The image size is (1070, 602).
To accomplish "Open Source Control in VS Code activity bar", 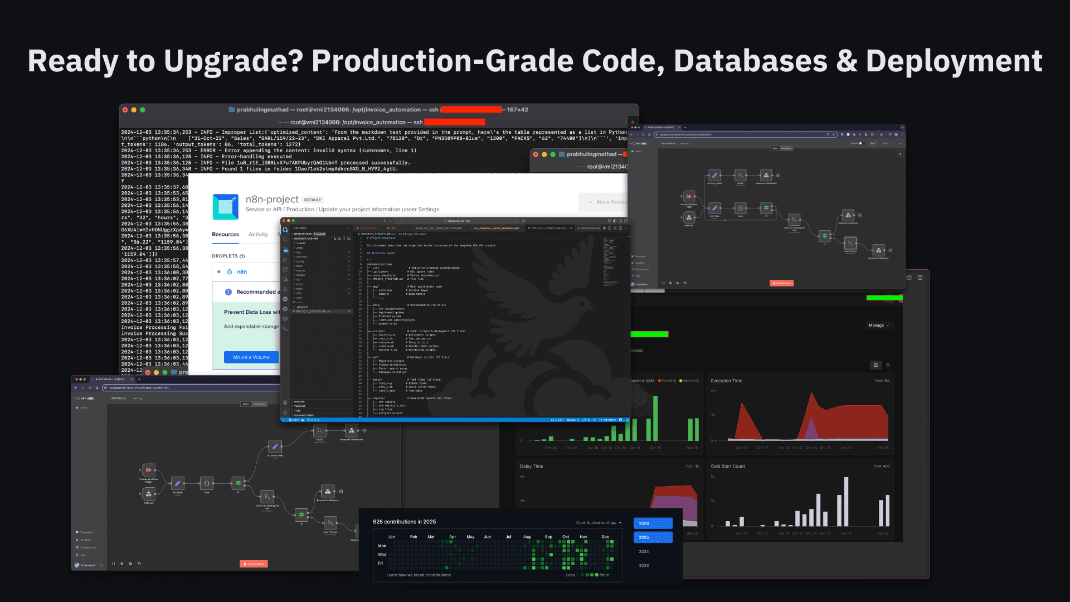I will pyautogui.click(x=285, y=249).
